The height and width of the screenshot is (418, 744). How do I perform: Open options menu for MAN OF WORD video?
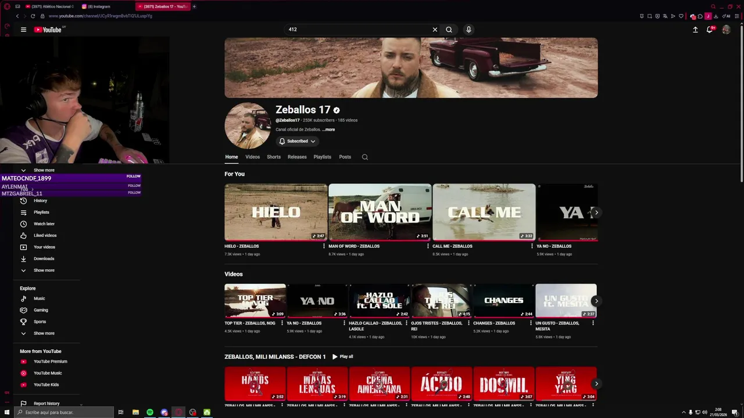pyautogui.click(x=428, y=246)
